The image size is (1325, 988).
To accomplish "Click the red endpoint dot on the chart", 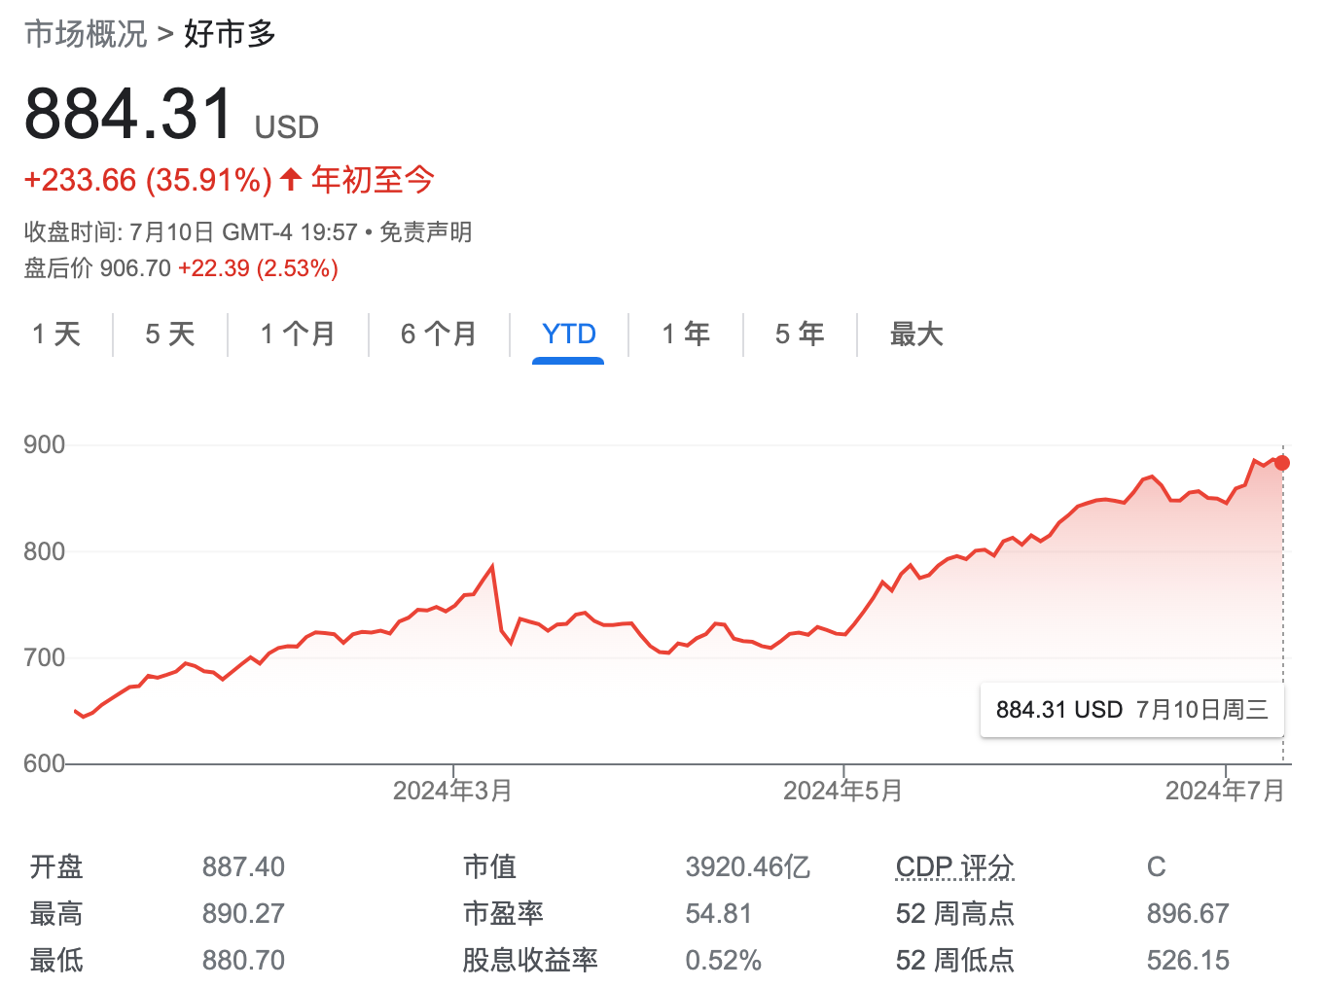I will pos(1282,463).
